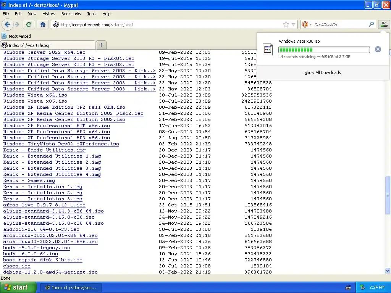Viewport: 391px width, 293px height.
Task: Open Windows Storage Server 2003 R2 - Disk01.iso link
Action: [x=69, y=58]
